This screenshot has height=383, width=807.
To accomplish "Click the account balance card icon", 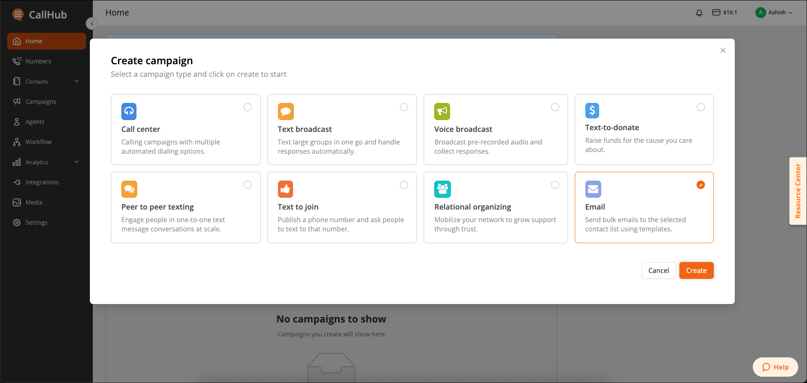I will tap(716, 13).
